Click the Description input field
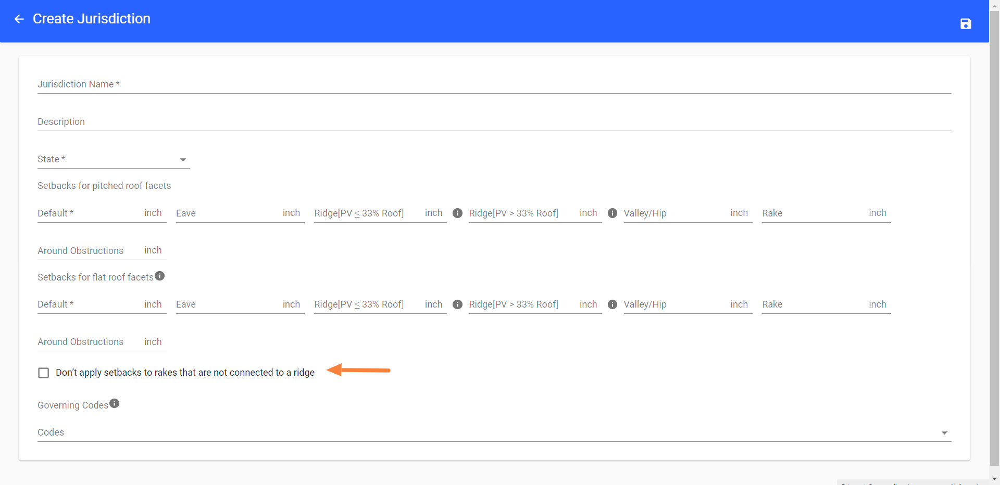The width and height of the screenshot is (1000, 485). [x=494, y=122]
